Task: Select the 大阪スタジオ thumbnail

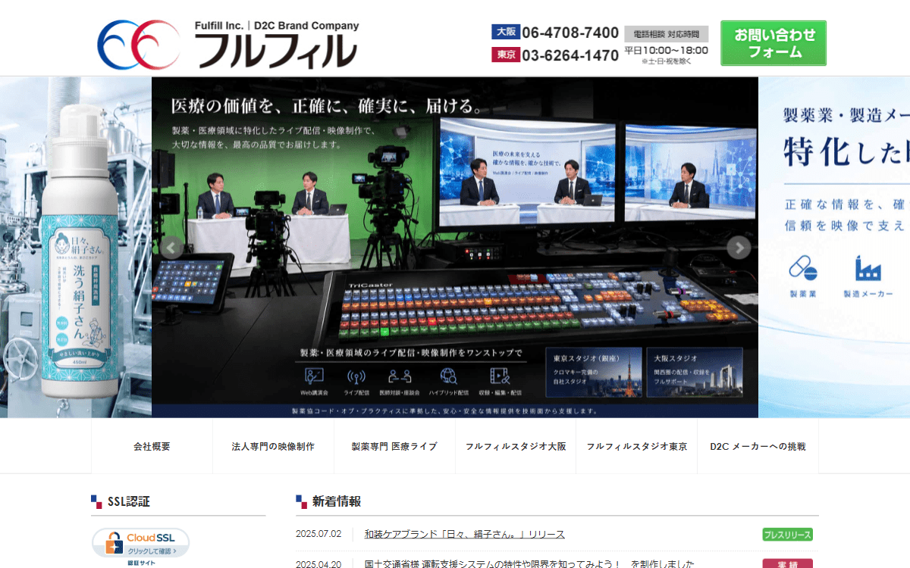Action: pos(695,372)
